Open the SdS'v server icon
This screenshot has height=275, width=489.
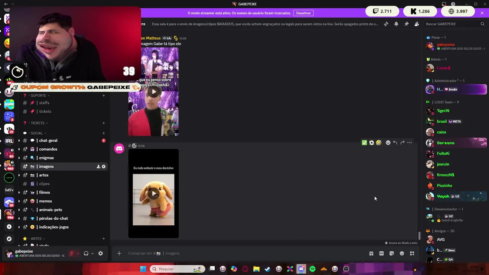[9, 190]
